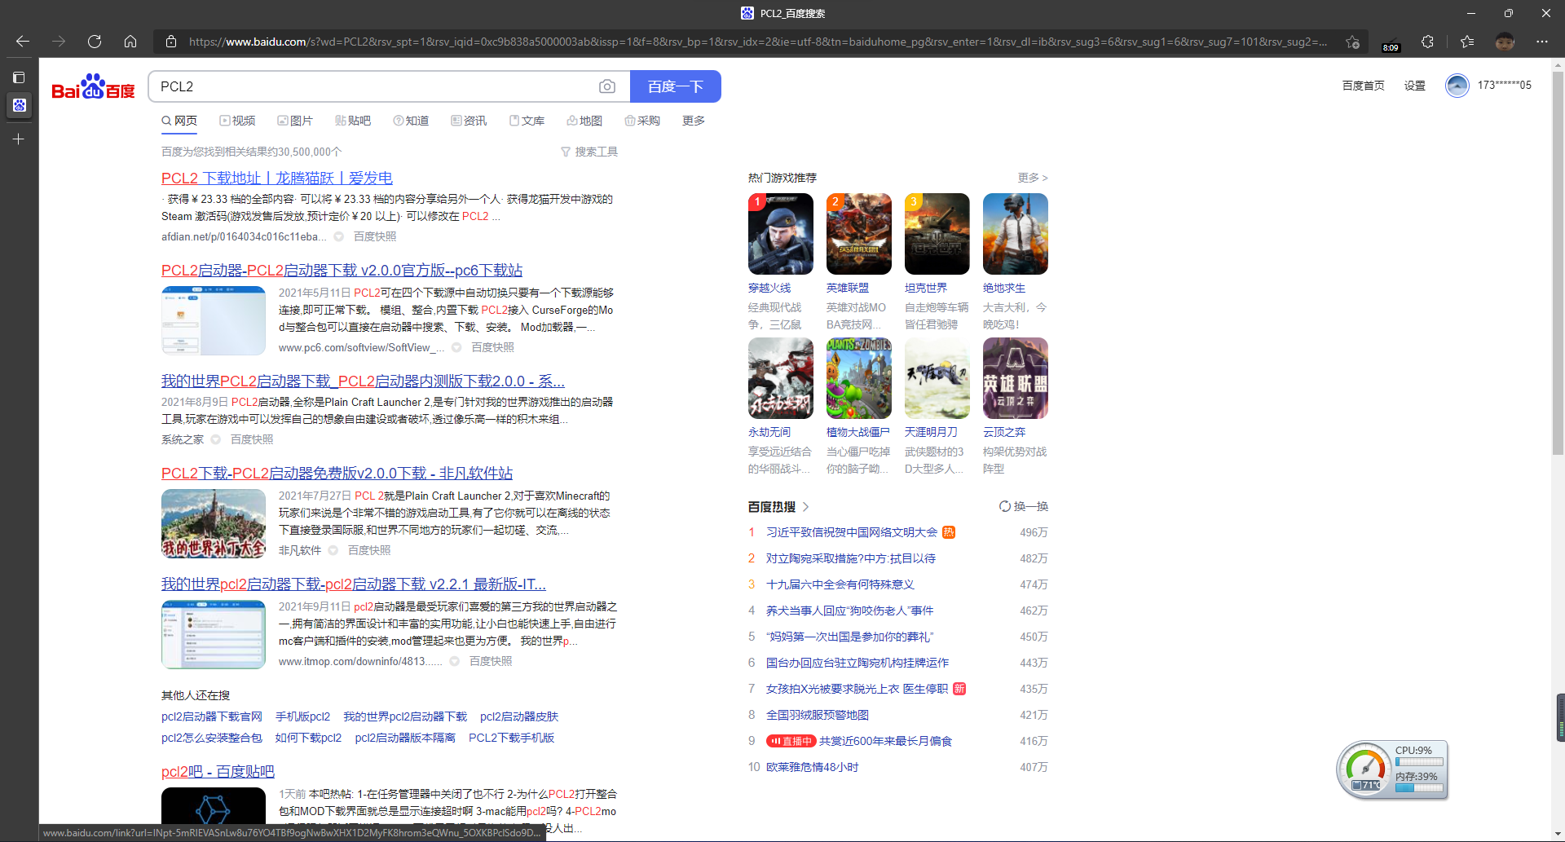Screen dimensions: 1565x842
Task: Open the 植物大战僵尸 game thumbnail
Action: pyautogui.click(x=859, y=378)
